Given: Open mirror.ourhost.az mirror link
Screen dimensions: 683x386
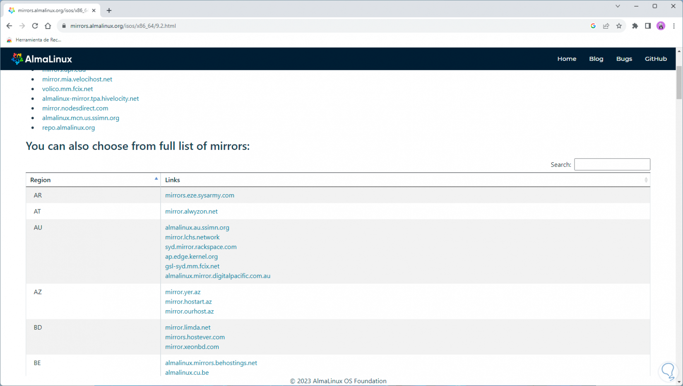Looking at the screenshot, I should click(x=189, y=311).
